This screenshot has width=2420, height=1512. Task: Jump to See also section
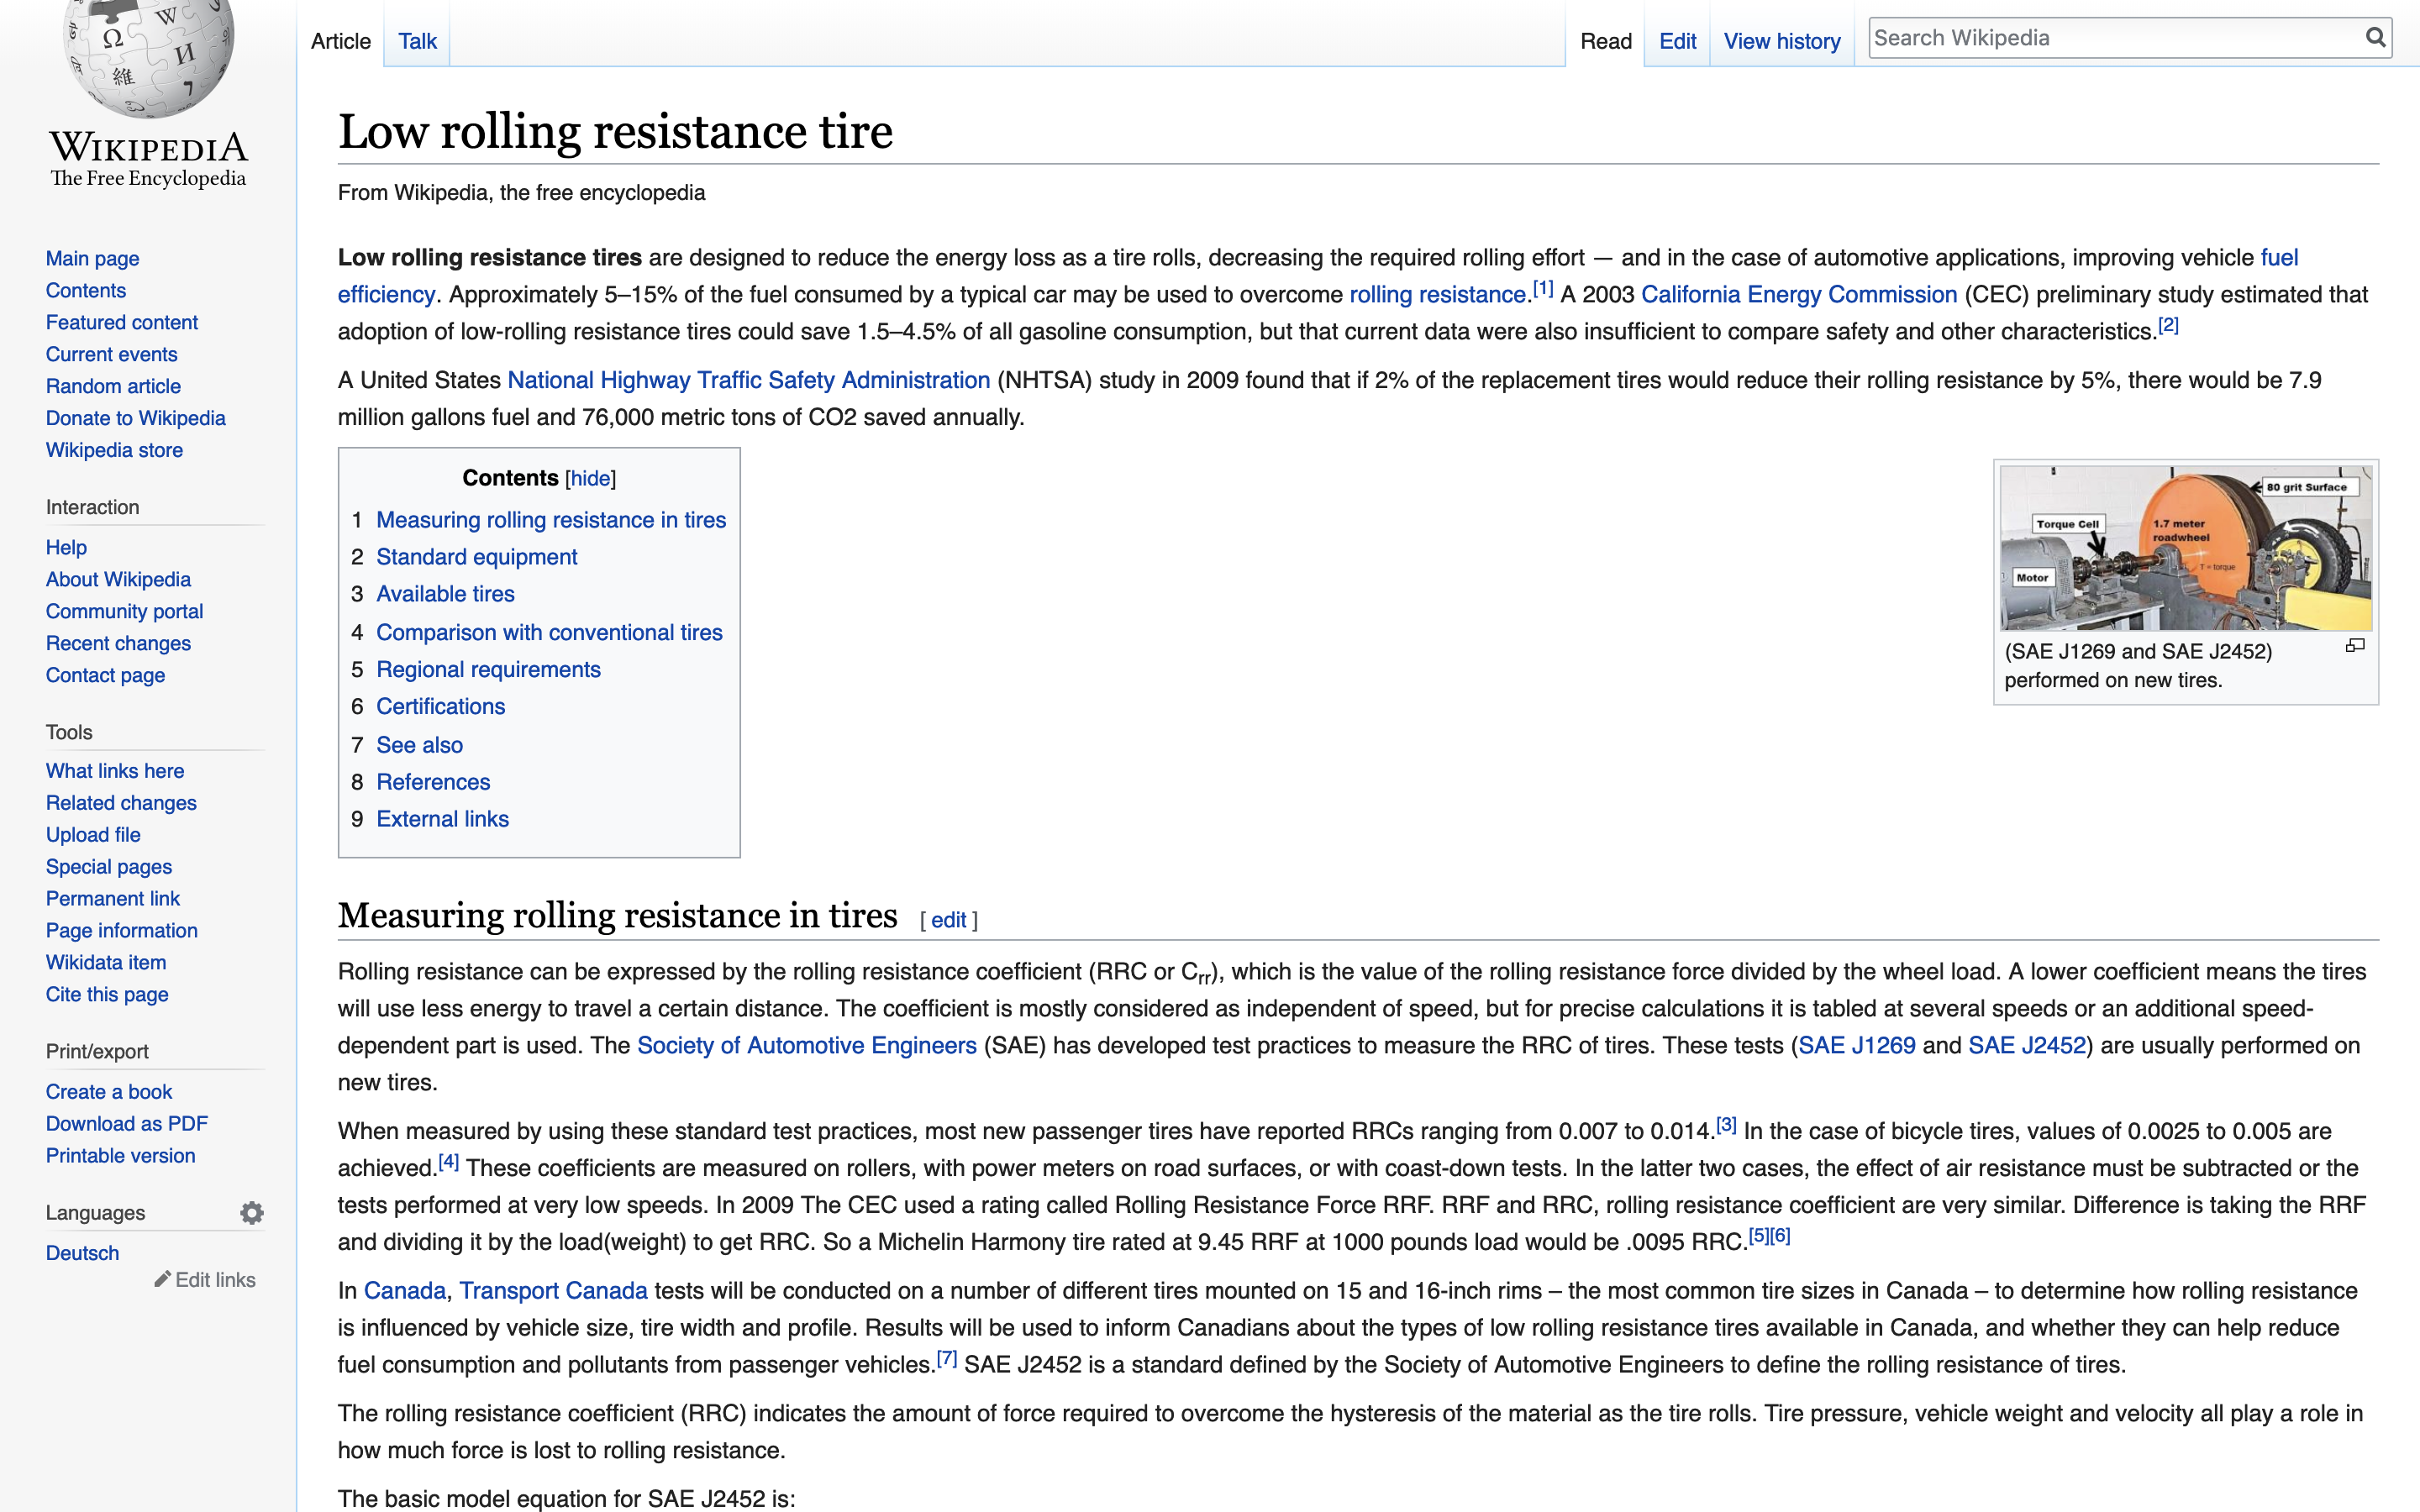tap(420, 745)
